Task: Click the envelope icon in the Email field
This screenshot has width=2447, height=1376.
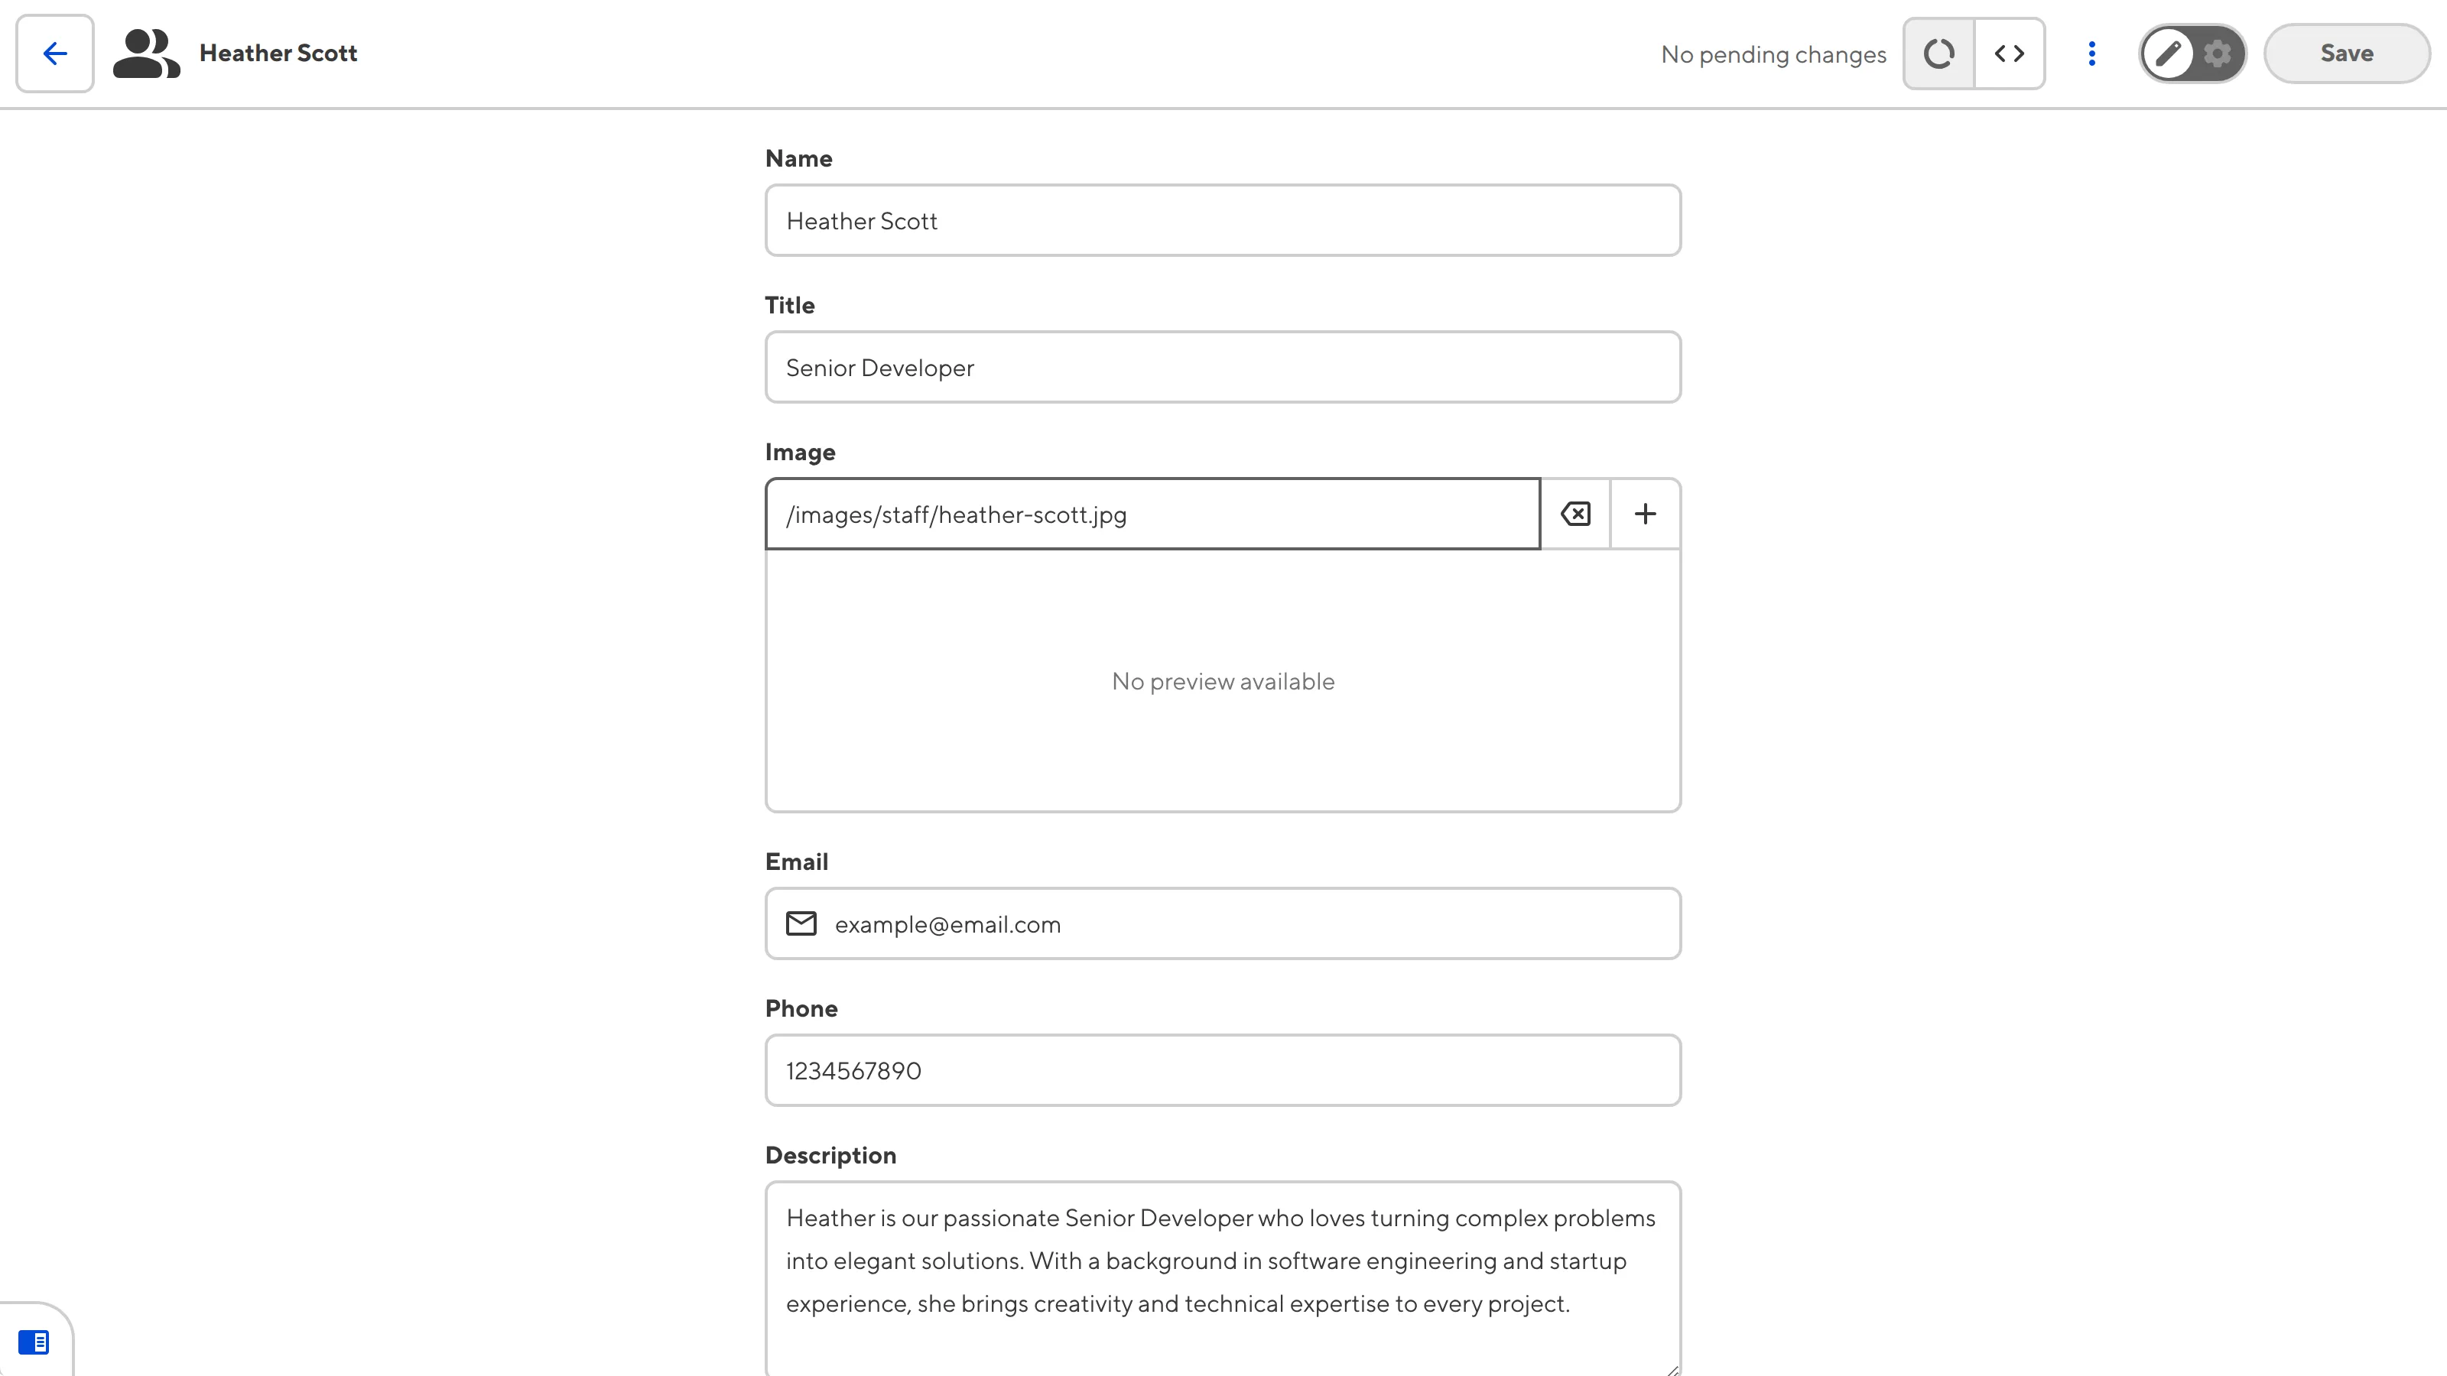Action: click(801, 924)
